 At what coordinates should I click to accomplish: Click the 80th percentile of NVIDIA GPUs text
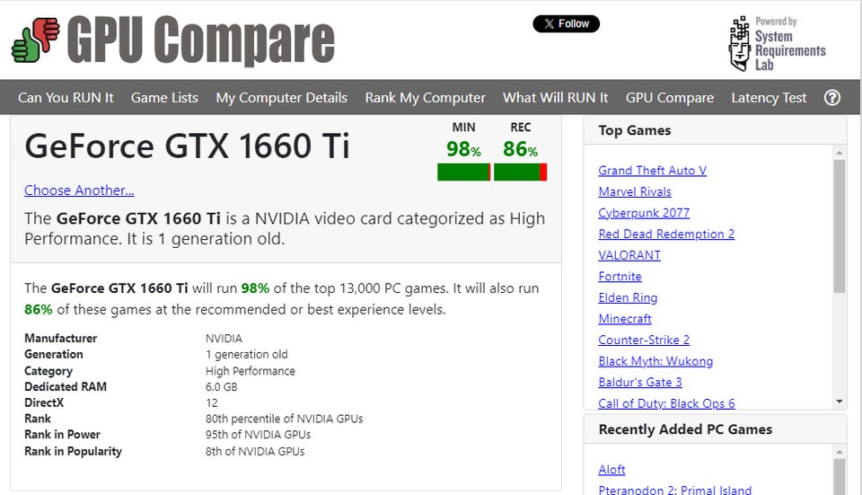point(285,419)
